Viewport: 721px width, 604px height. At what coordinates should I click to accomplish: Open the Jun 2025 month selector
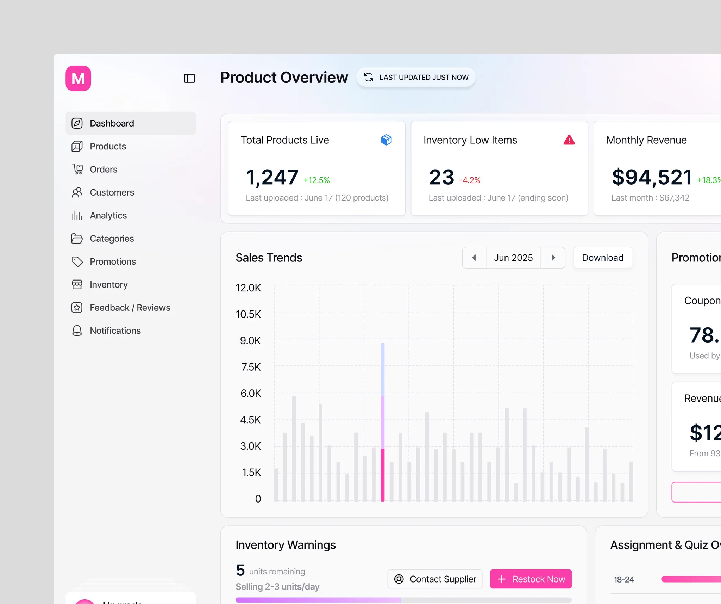point(514,258)
